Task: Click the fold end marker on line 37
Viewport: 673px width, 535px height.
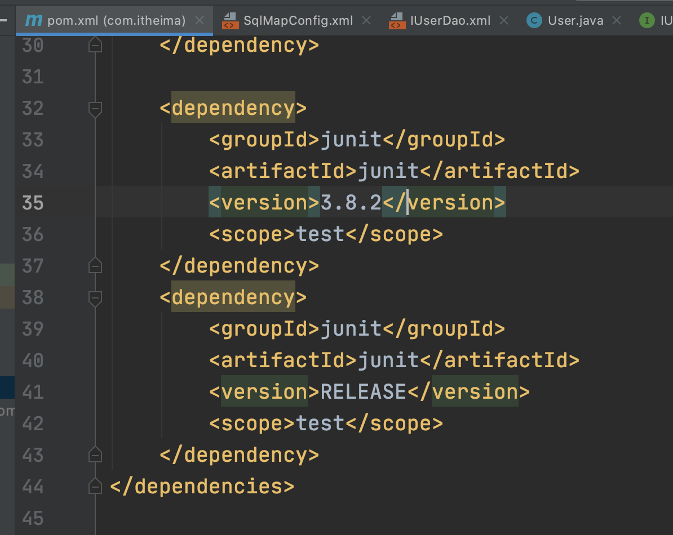Action: tap(95, 265)
